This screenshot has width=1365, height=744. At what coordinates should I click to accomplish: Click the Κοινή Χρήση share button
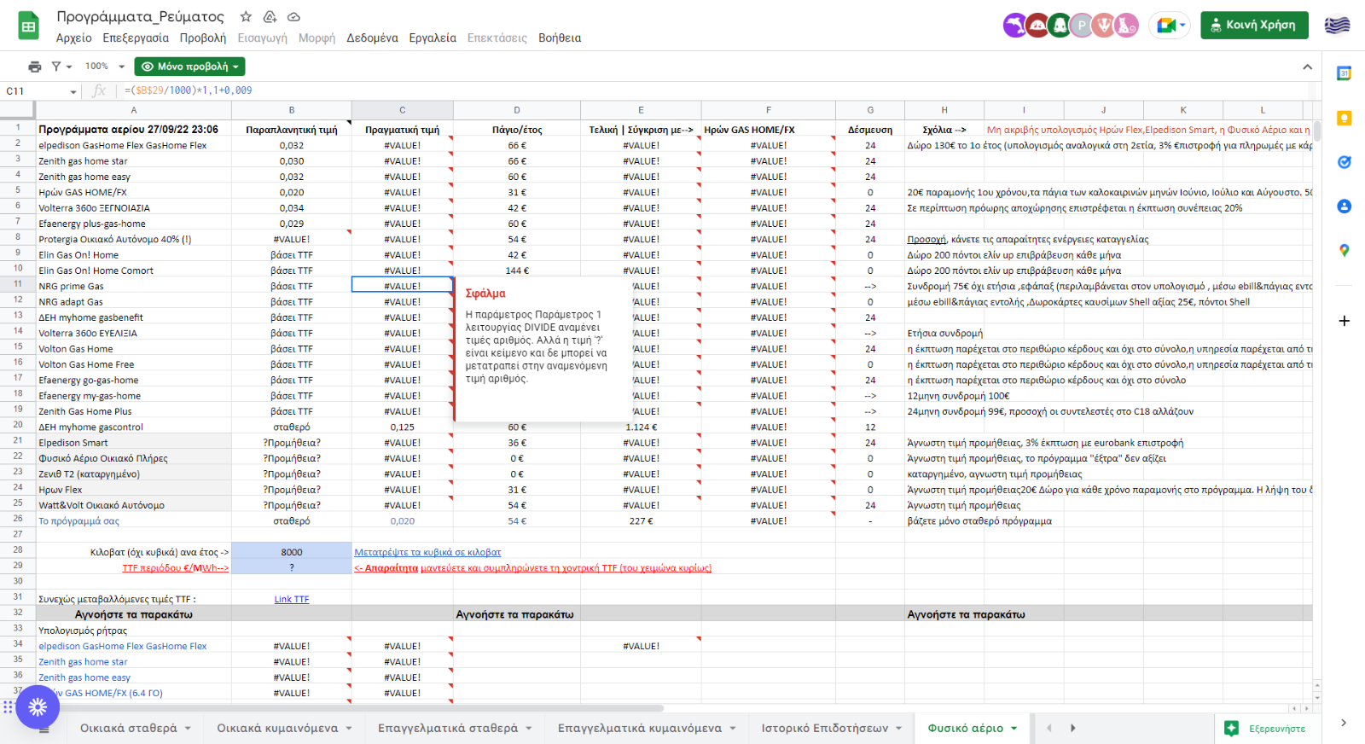coord(1254,26)
